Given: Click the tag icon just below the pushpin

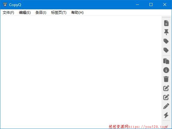Looking at the screenshot, I should pos(166,41).
